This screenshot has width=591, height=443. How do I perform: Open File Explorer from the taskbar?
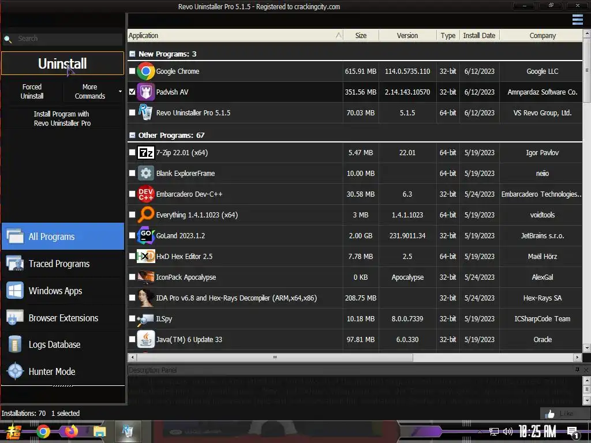coord(99,431)
